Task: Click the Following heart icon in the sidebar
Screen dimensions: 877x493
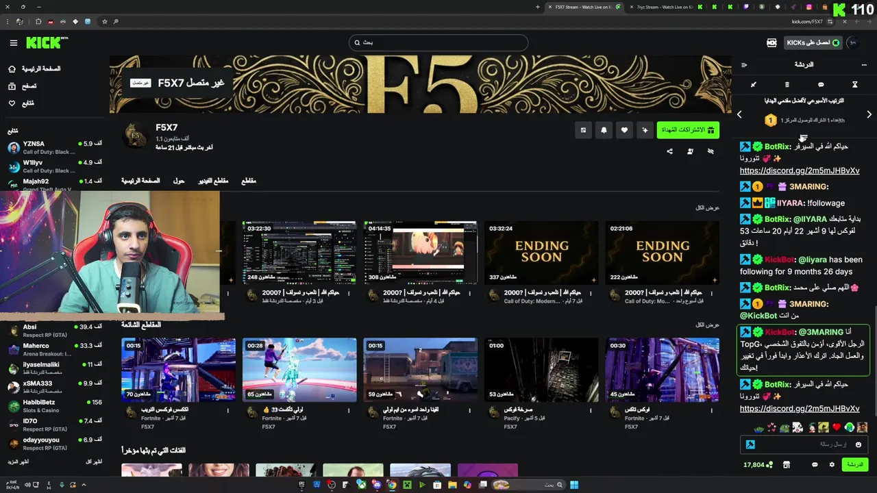Action: click(x=12, y=103)
